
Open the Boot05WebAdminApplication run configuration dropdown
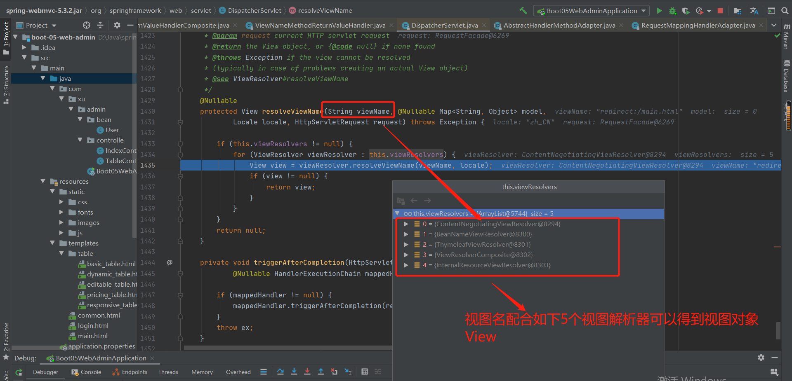[x=591, y=11]
